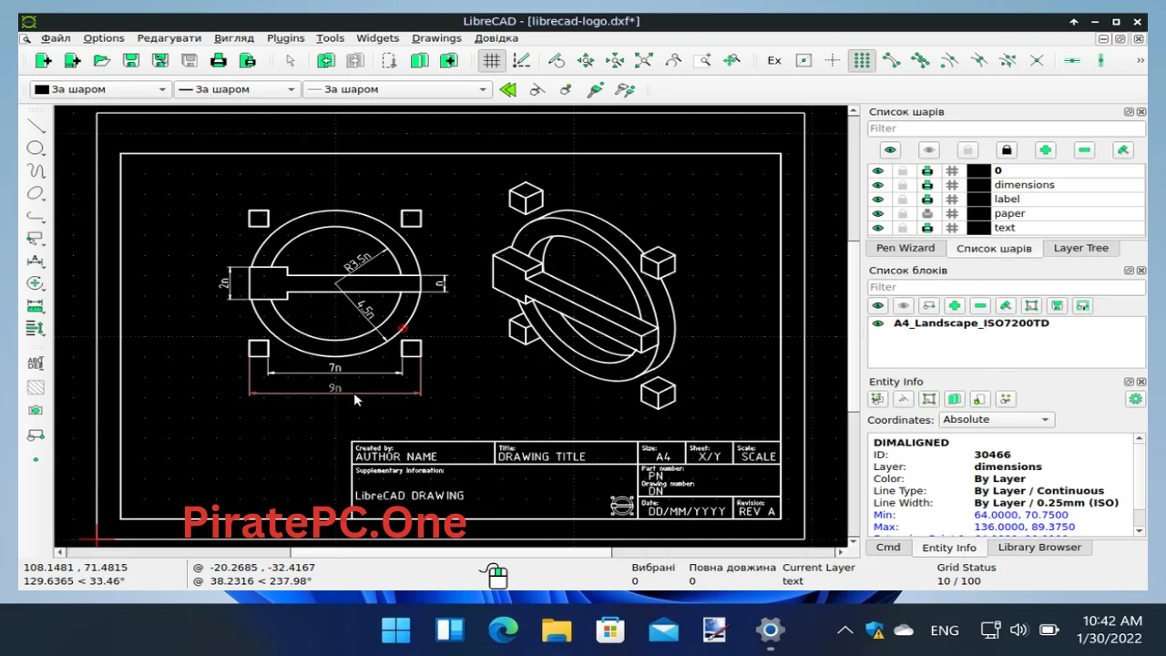Select the Ellipse tool in the left toolbar
This screenshot has width=1166, height=656.
click(x=36, y=193)
